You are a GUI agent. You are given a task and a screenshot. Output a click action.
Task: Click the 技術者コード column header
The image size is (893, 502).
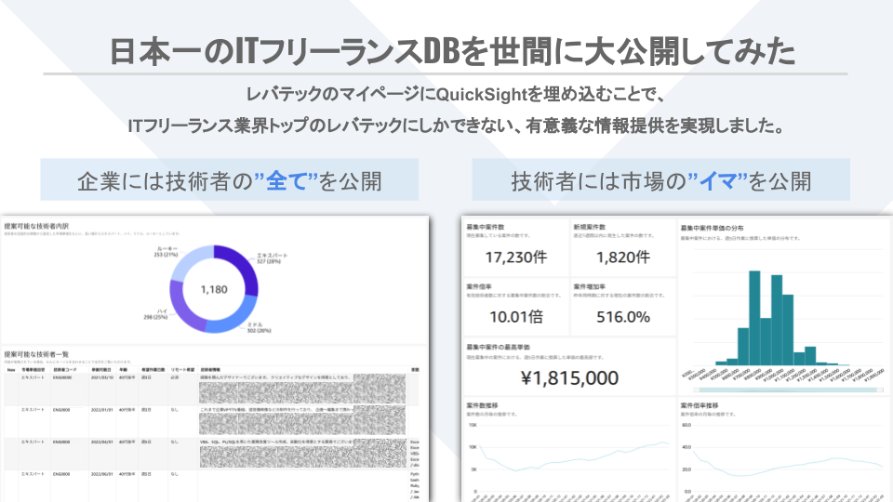pos(64,370)
